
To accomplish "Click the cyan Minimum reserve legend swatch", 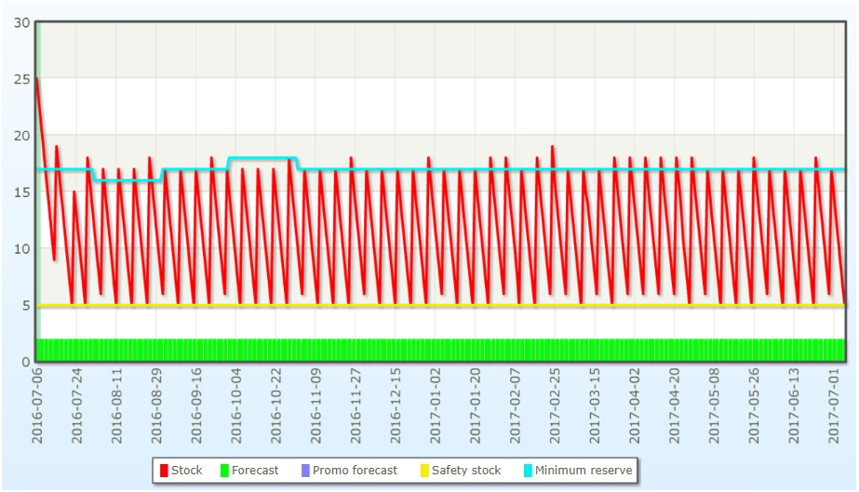I will point(528,471).
